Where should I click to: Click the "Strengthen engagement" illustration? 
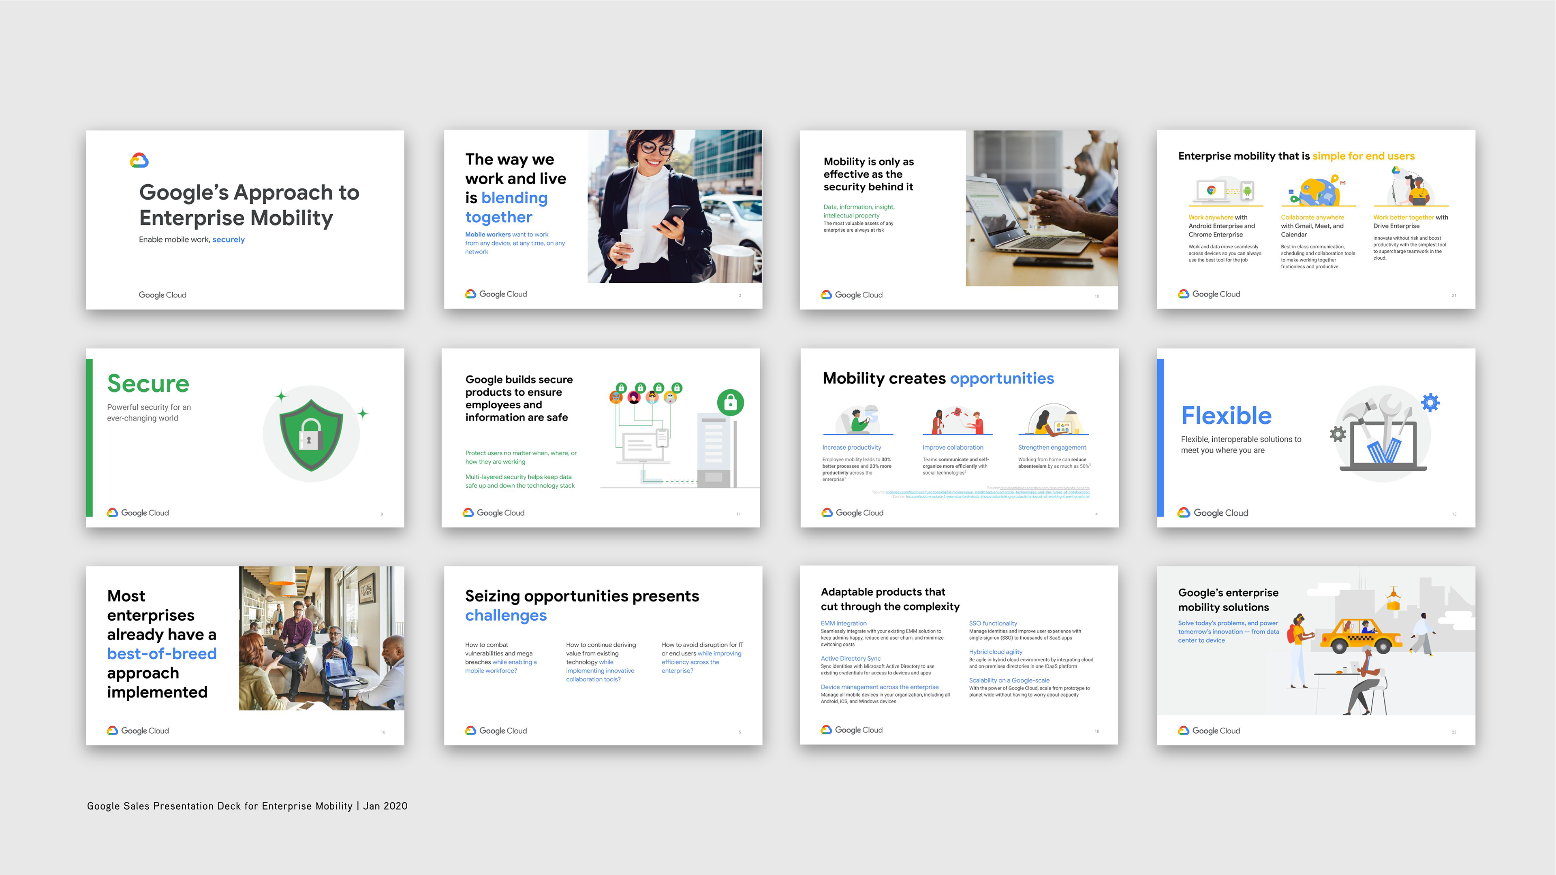point(1054,419)
